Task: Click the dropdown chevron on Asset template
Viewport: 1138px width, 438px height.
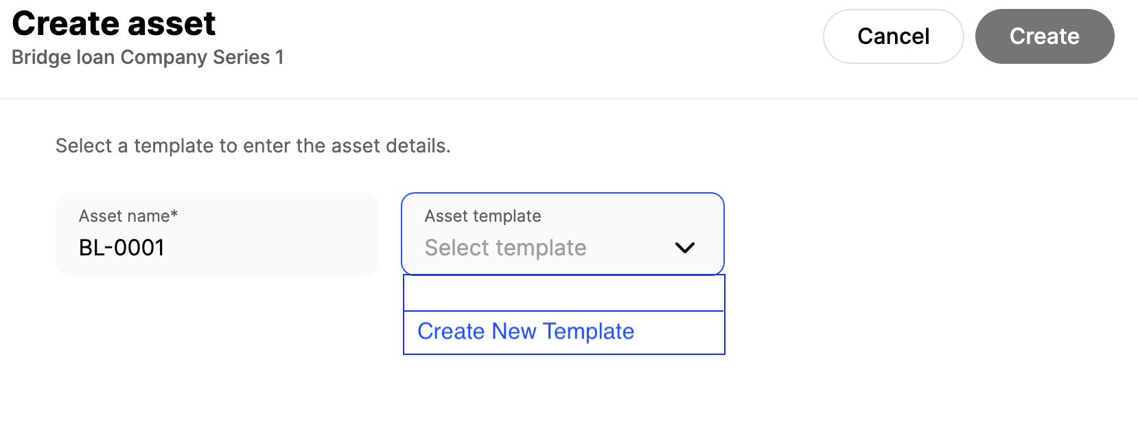Action: click(x=685, y=249)
